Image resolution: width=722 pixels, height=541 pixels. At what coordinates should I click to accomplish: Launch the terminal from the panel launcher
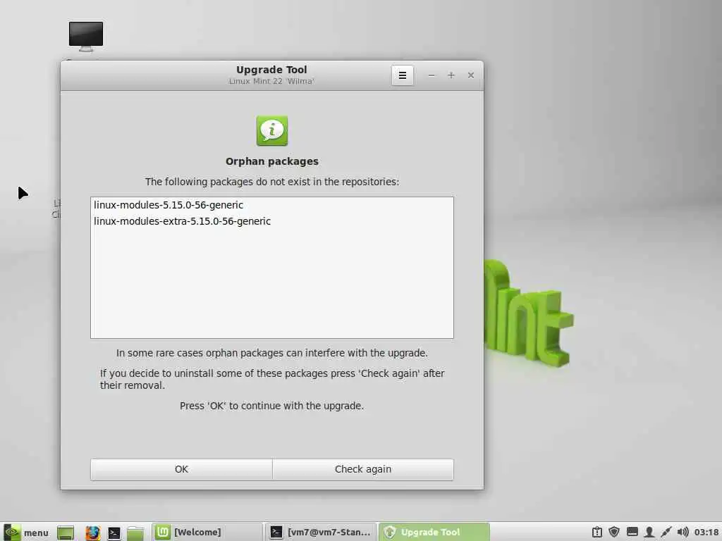pyautogui.click(x=114, y=533)
